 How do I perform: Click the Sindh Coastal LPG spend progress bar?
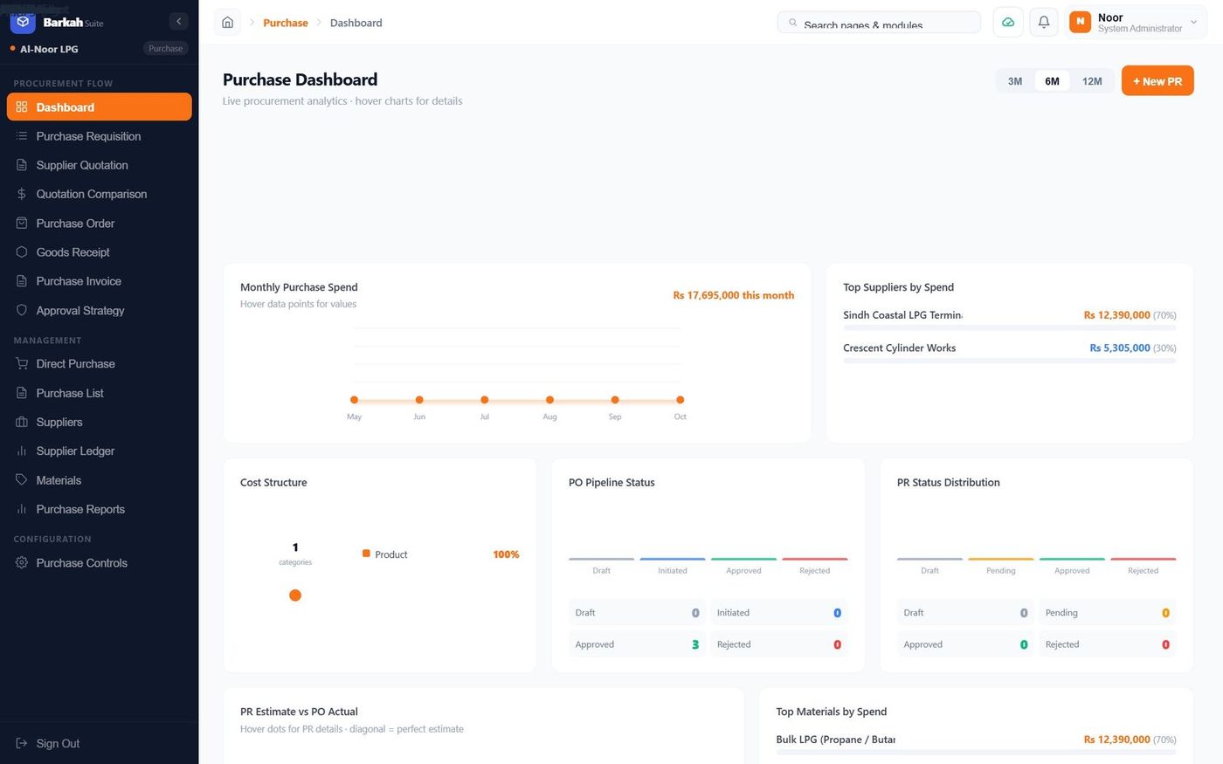(x=1009, y=328)
